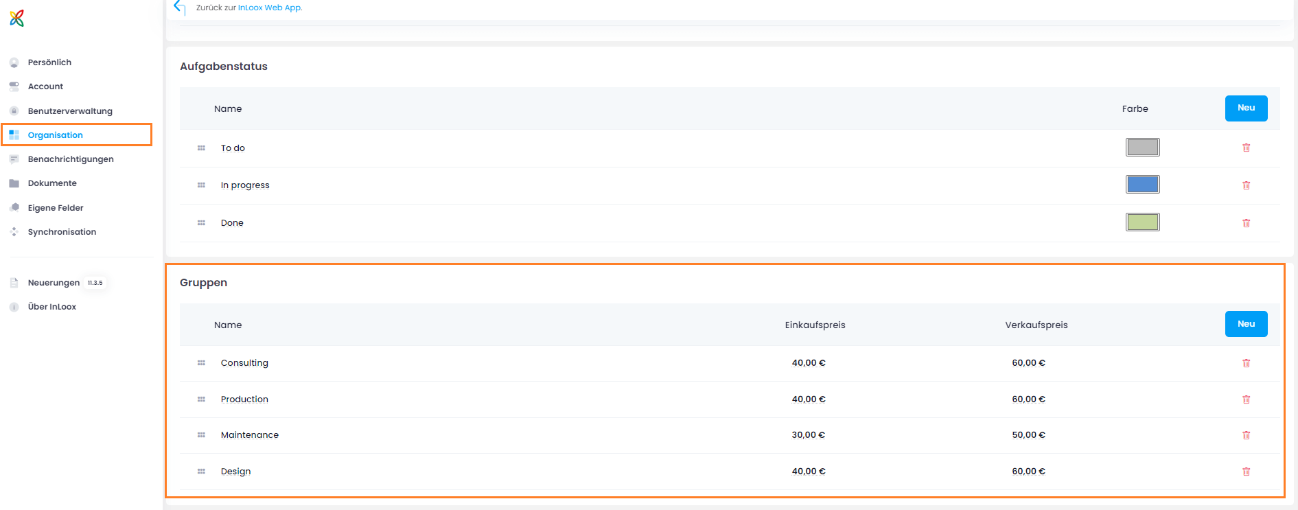Go to Benutzerverwaltung in sidebar
The height and width of the screenshot is (510, 1298).
(69, 111)
